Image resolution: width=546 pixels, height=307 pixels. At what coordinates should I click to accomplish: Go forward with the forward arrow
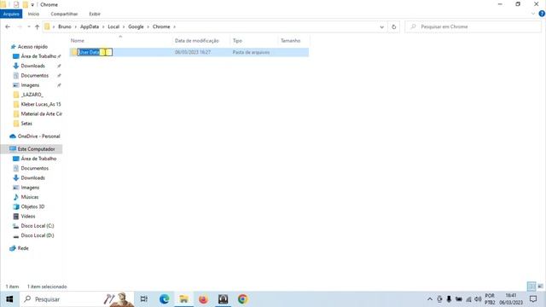pyautogui.click(x=19, y=26)
